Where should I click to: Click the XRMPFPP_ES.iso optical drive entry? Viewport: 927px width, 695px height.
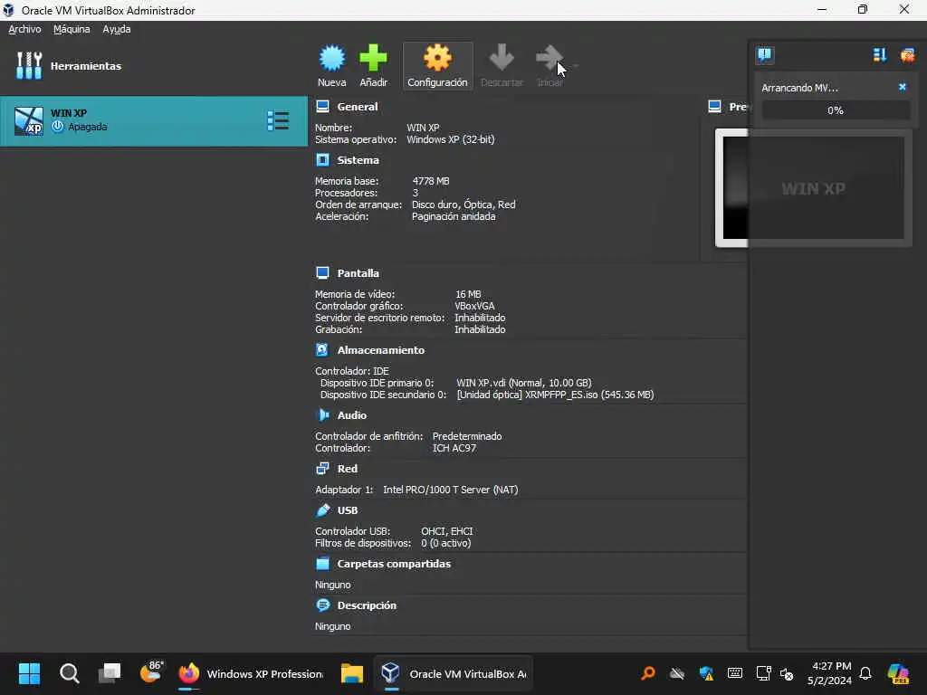(555, 395)
